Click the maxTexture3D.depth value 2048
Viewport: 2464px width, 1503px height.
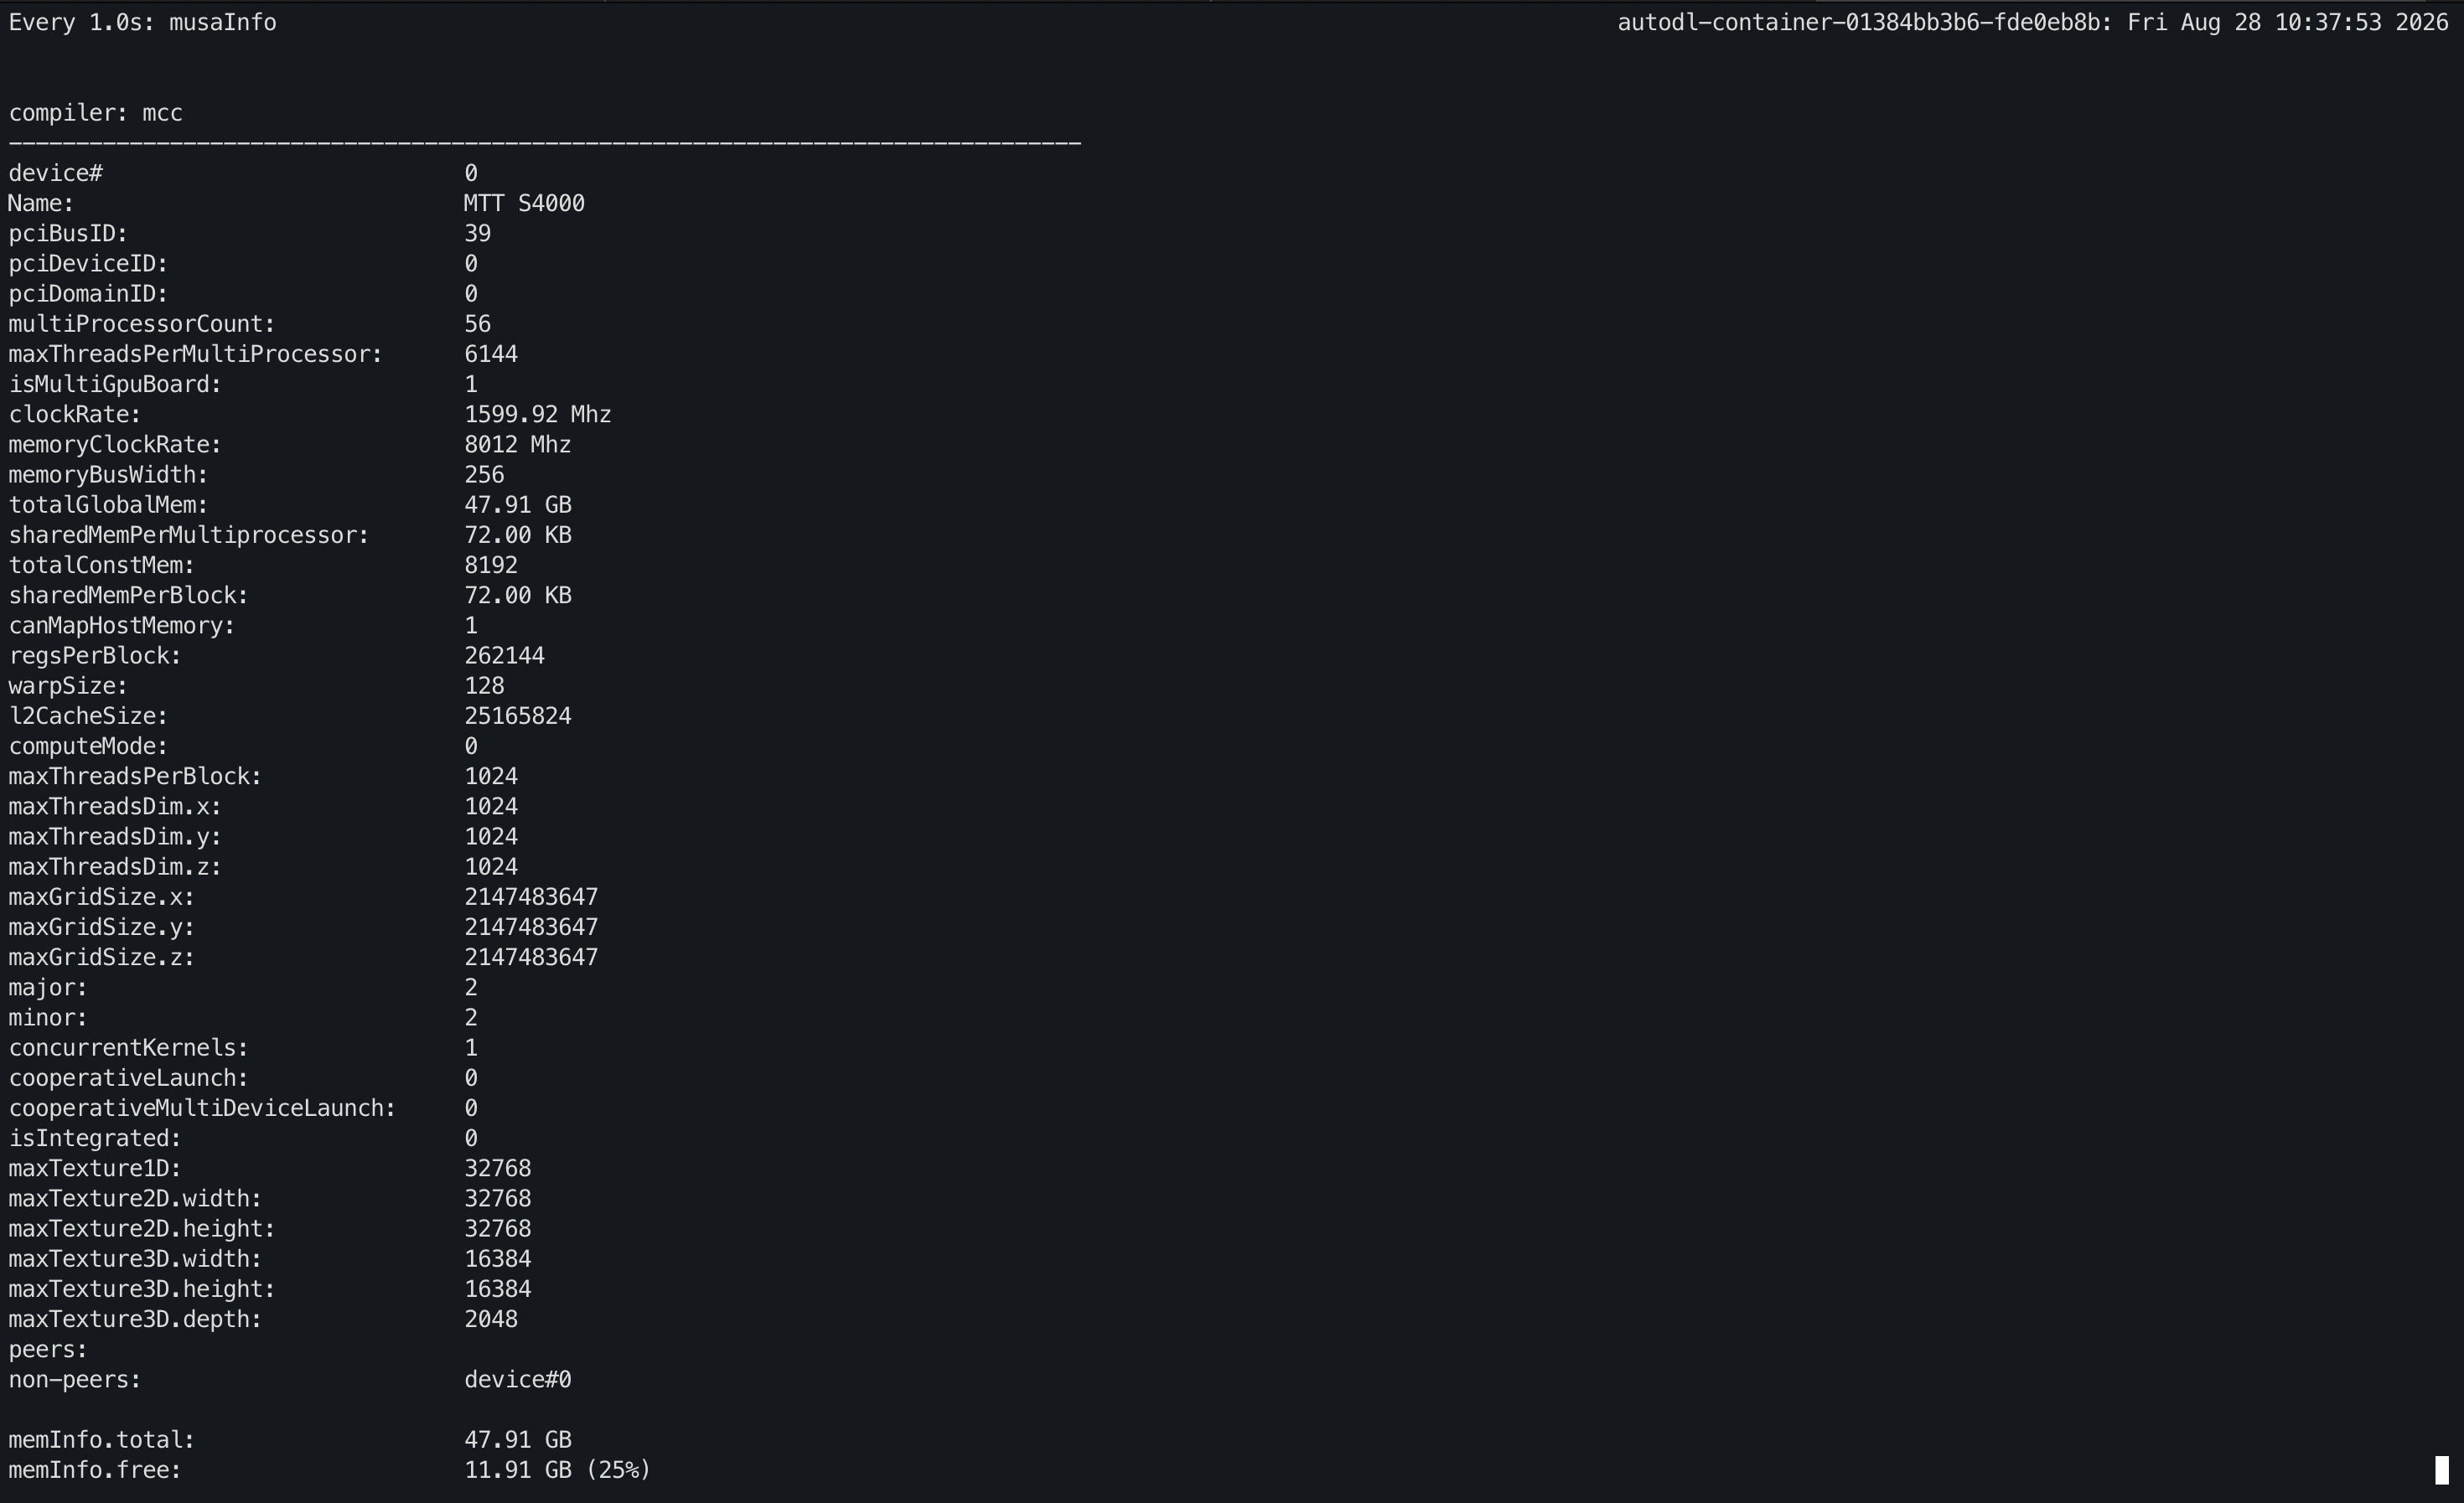[x=491, y=1320]
